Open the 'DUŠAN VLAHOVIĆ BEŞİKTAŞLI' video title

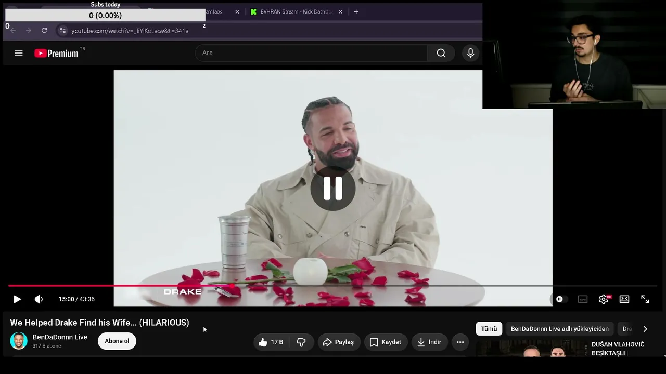618,349
